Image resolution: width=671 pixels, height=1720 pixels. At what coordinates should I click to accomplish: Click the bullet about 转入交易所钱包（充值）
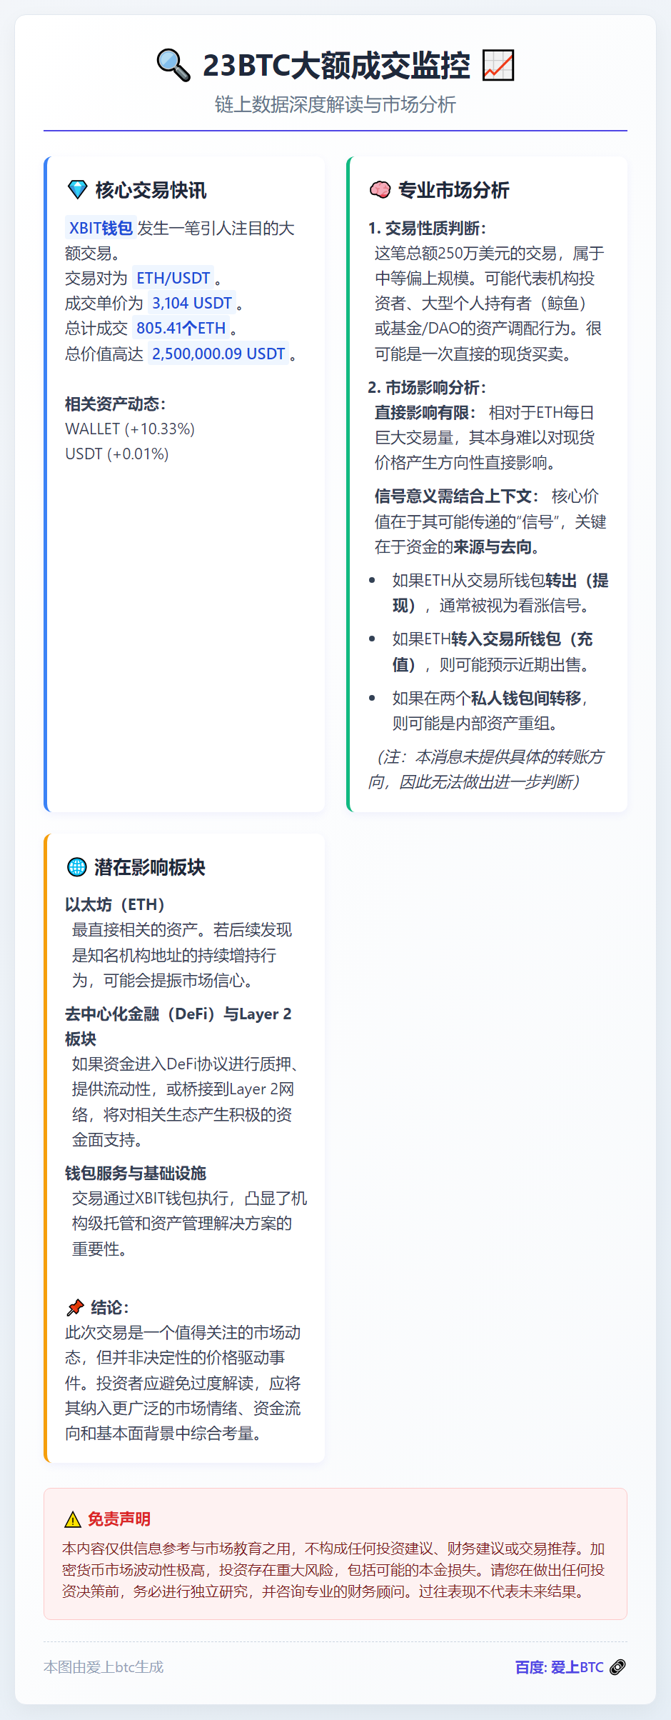pos(493,651)
